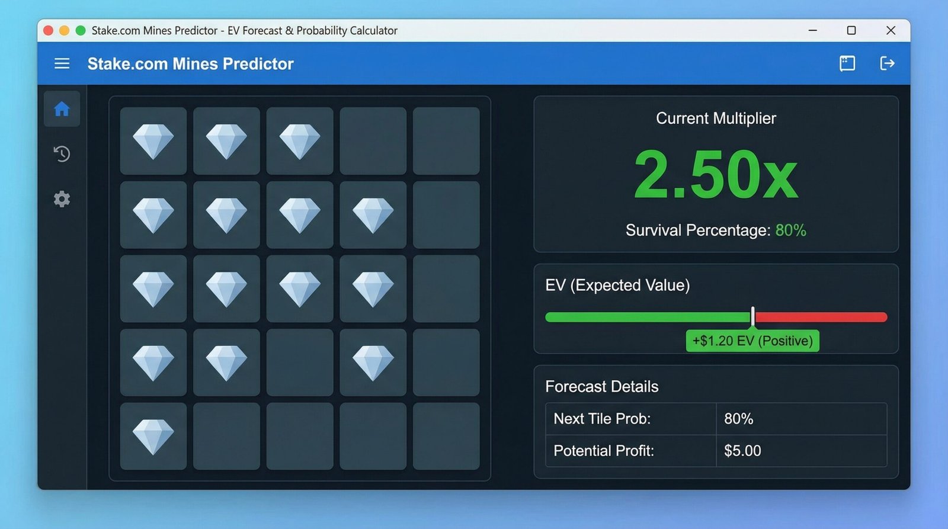Reveal the empty tile in row five, column two

(226, 437)
